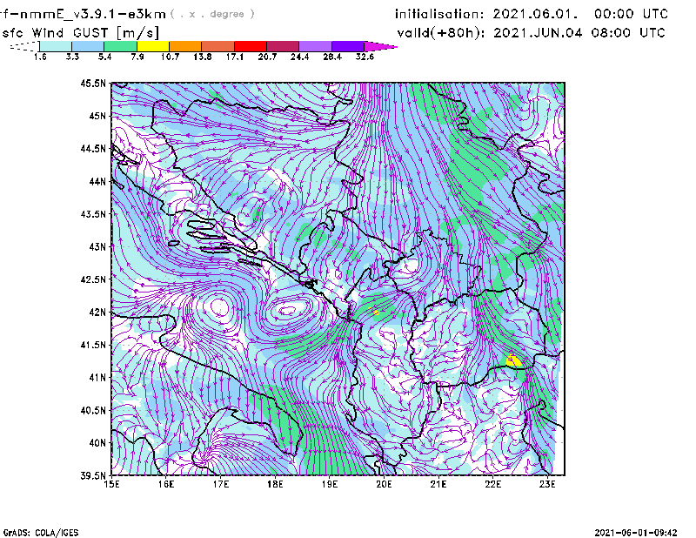This screenshot has width=696, height=538.
Task: Click the legend value 24.4
Action: 299,57
